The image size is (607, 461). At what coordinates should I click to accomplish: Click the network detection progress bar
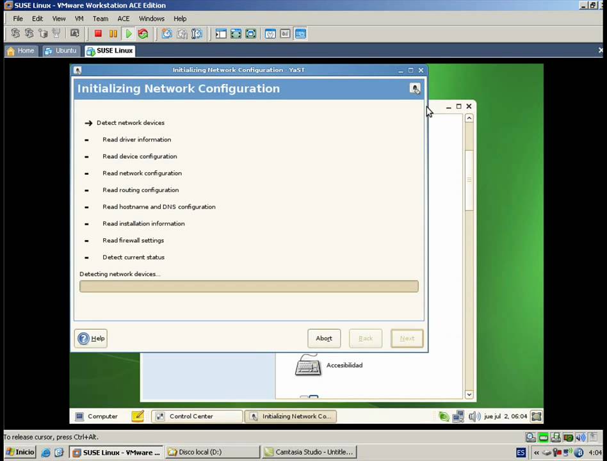pos(249,286)
